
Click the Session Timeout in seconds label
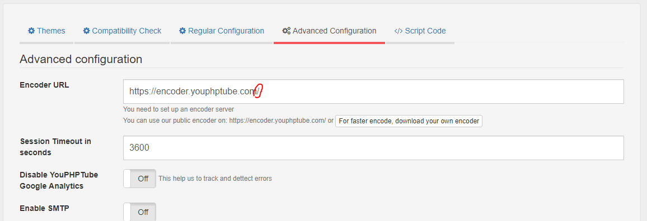click(x=56, y=147)
